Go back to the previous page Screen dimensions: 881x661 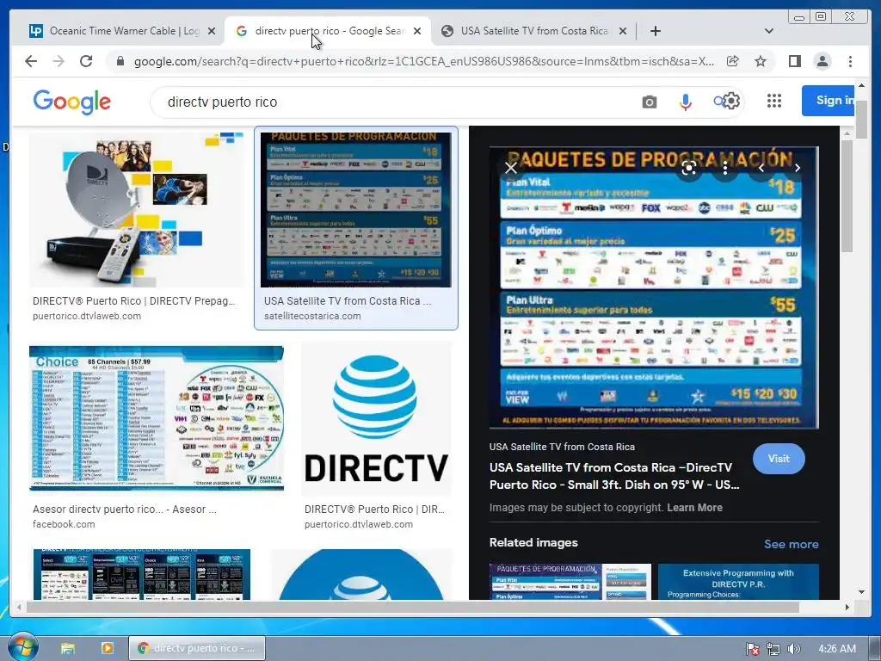tap(31, 61)
